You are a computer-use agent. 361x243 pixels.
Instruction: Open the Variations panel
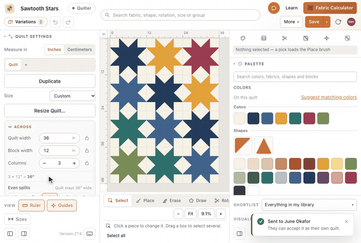coord(25,22)
